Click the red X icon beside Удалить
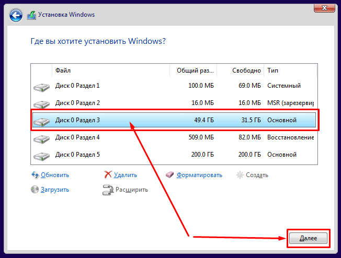Screen dimensions: 341x258 (x=108, y=174)
